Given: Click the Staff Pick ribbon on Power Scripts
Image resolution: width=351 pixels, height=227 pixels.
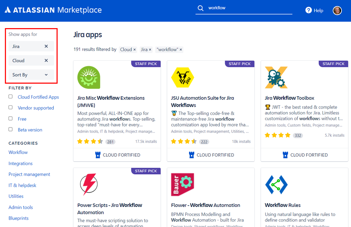Looking at the screenshot, I should pyautogui.click(x=146, y=171).
